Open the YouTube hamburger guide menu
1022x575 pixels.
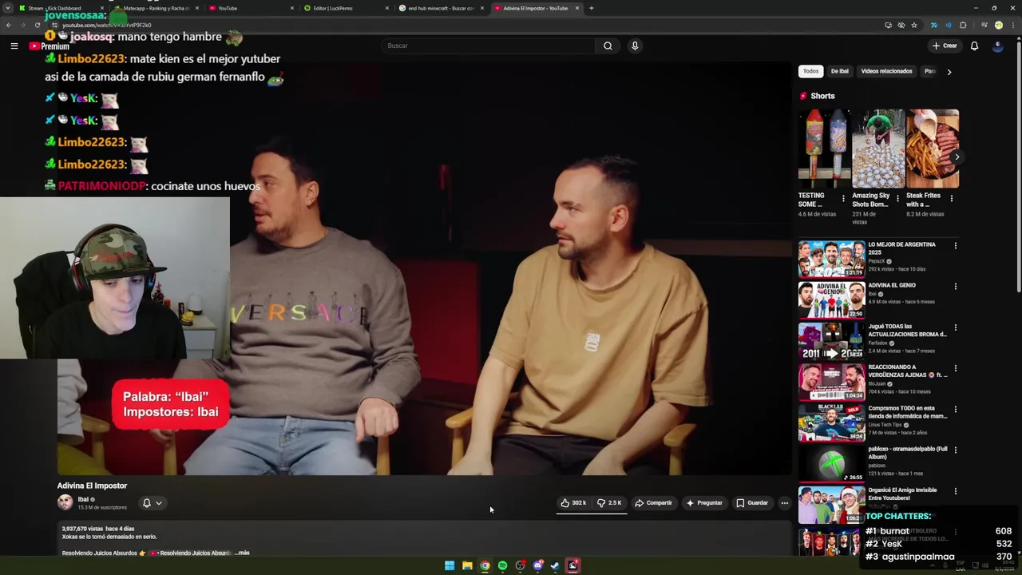point(14,46)
